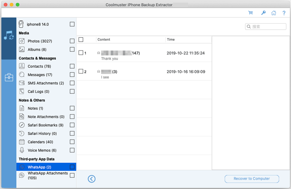Focus the search input field
Screen dimensions: 291x189
(x=266, y=27)
